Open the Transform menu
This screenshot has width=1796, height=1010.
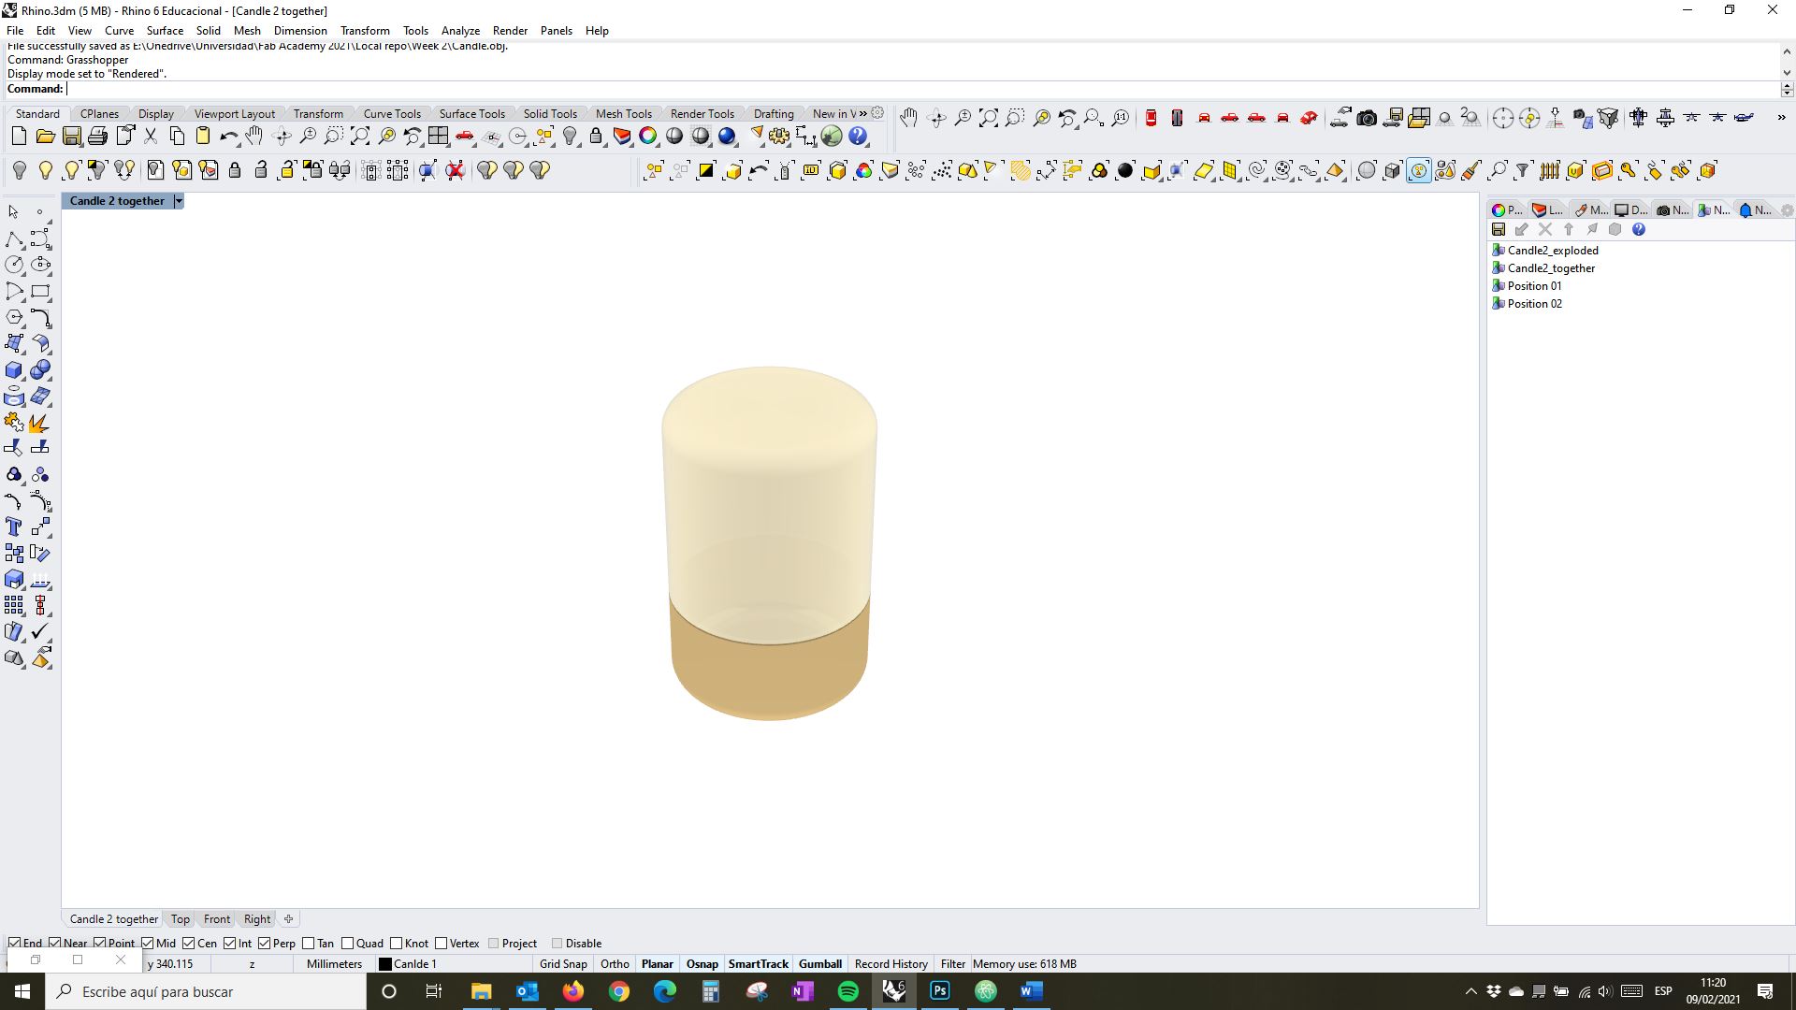coord(365,31)
